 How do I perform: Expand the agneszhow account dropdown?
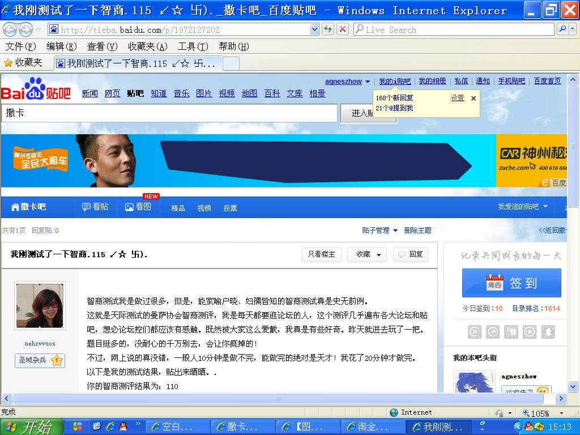click(367, 82)
